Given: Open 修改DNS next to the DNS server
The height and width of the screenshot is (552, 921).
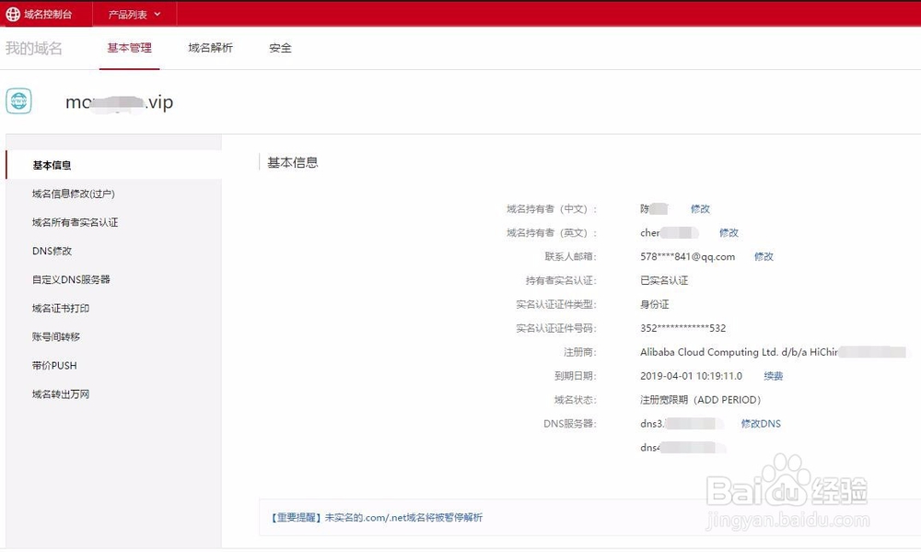Looking at the screenshot, I should [x=761, y=424].
